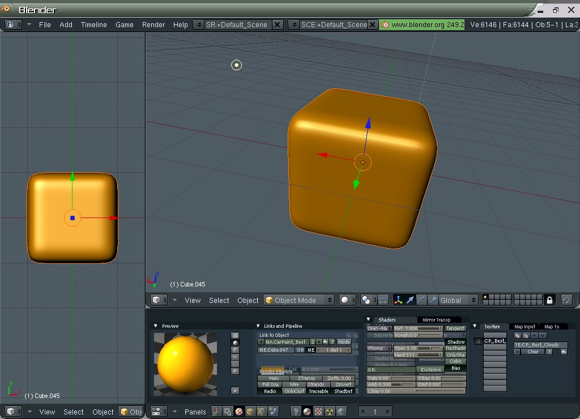Toggle layer lock padlock in 3D header
The height and width of the screenshot is (419, 580).
(x=549, y=300)
